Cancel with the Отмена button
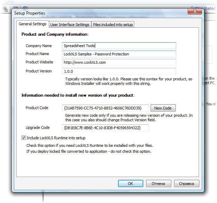217x203 pixels. pyautogui.click(x=159, y=184)
